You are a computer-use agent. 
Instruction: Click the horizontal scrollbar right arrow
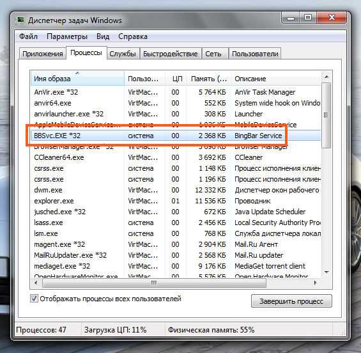[x=316, y=283]
